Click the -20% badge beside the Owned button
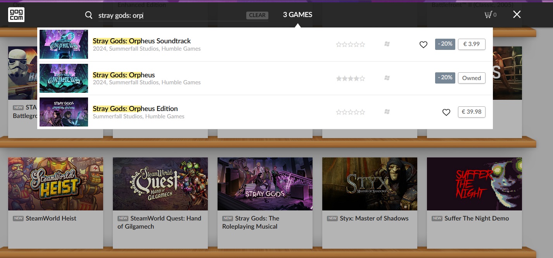This screenshot has height=258, width=553. [445, 78]
